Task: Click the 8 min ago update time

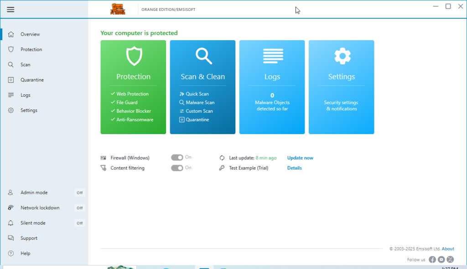Action: coord(266,158)
